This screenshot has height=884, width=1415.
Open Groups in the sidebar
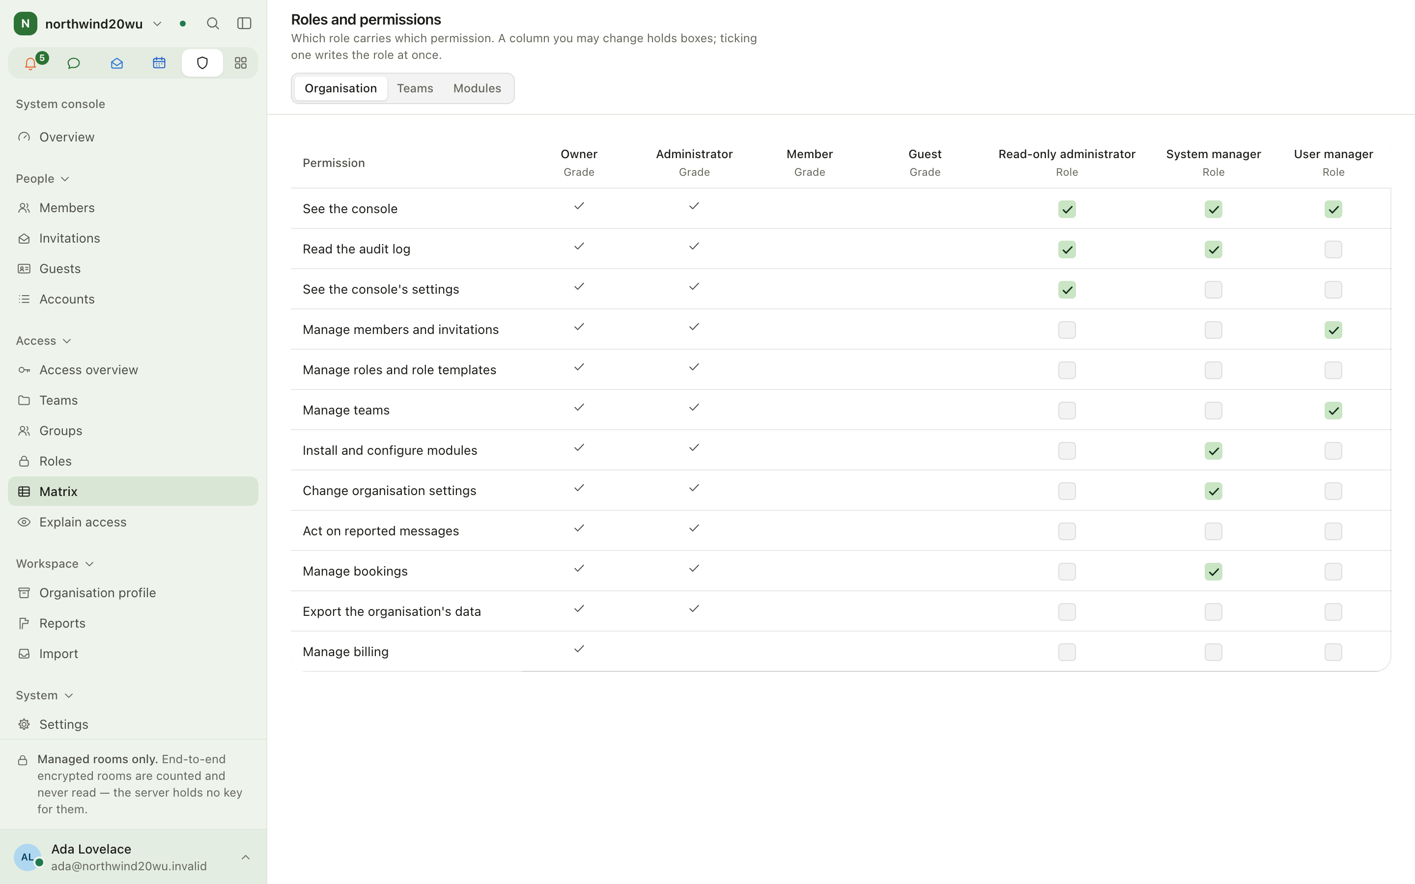pos(133,430)
